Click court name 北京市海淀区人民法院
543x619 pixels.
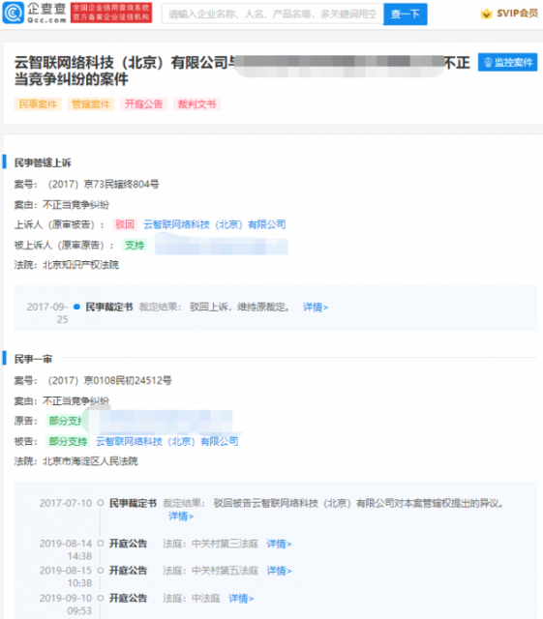click(90, 461)
